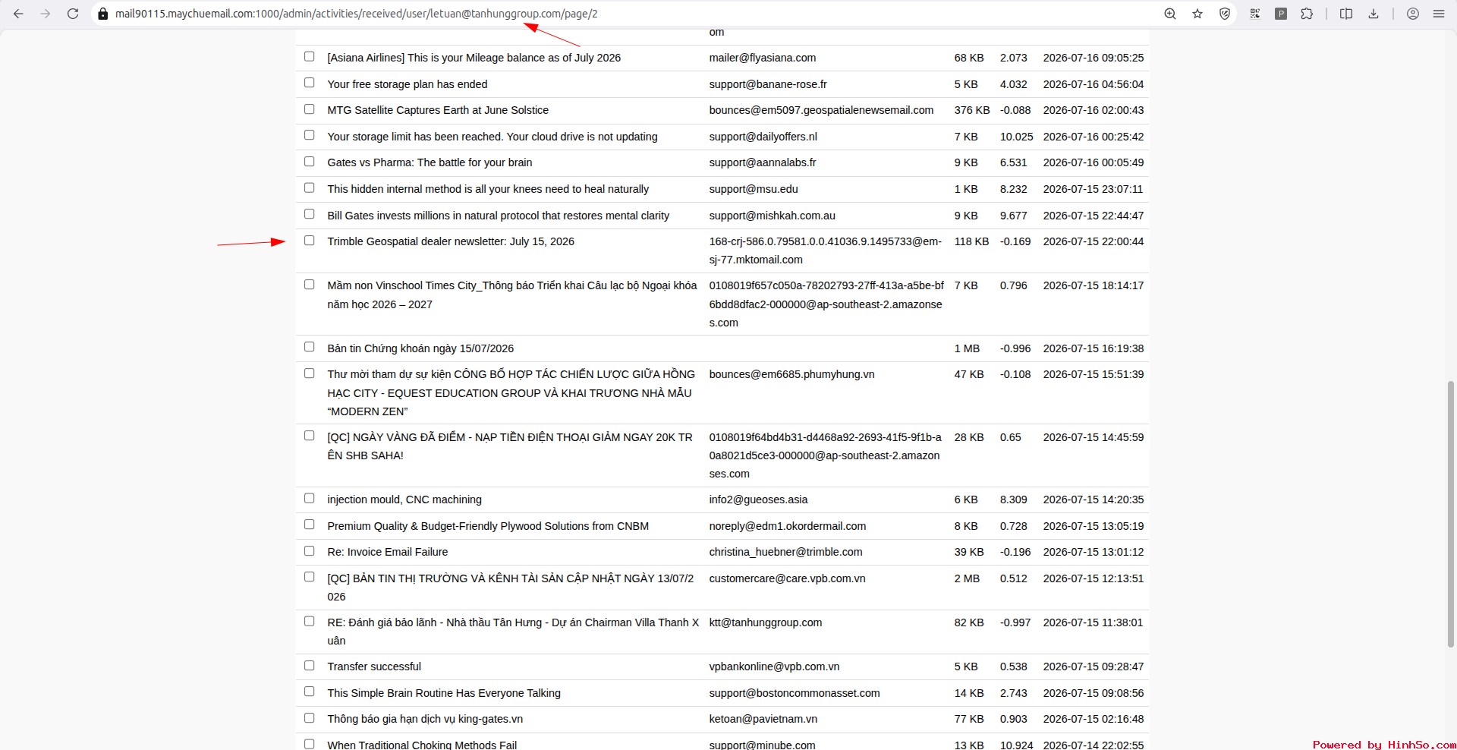This screenshot has height=750, width=1457.
Task: Click the vertical page scrollbar
Action: 1452,514
